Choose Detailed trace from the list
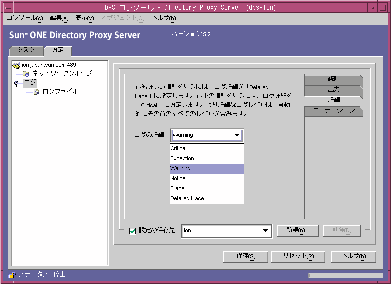 coord(207,198)
